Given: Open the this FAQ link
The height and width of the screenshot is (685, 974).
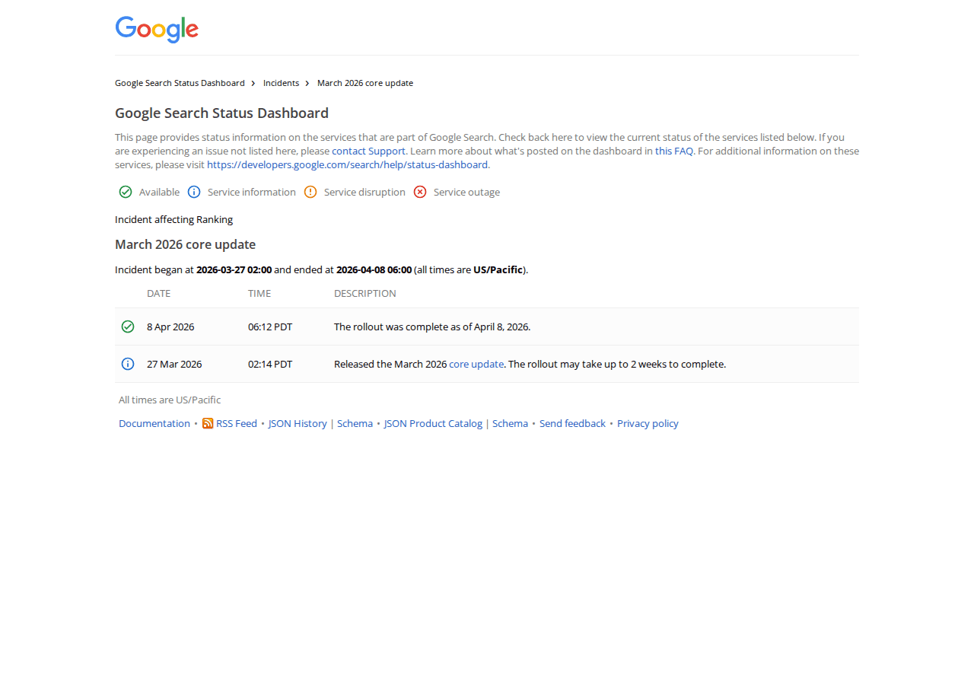Looking at the screenshot, I should [674, 151].
